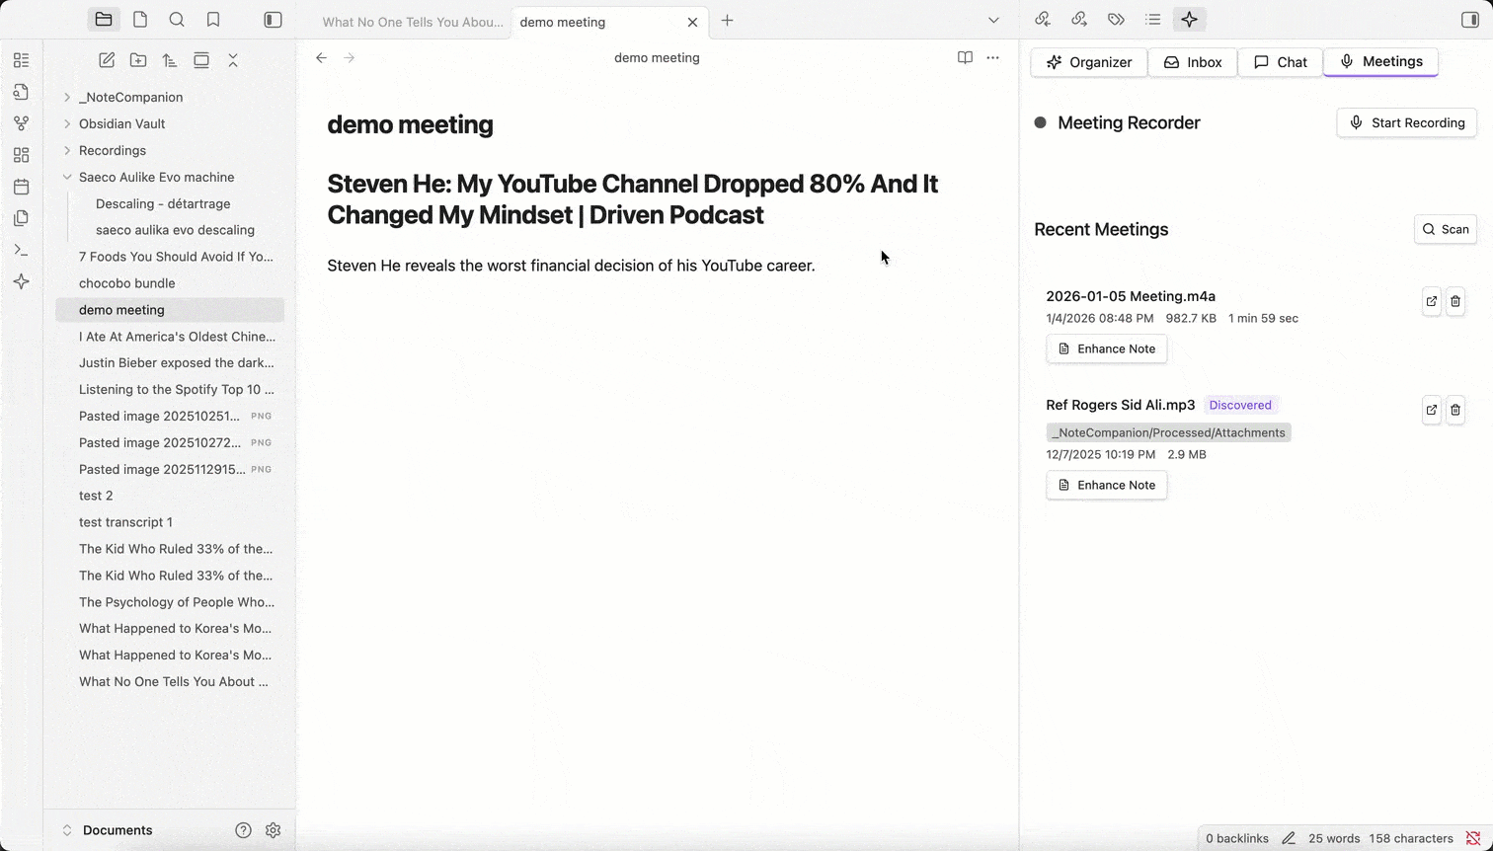The width and height of the screenshot is (1493, 851).
Task: Open the Inbox tab
Action: tap(1193, 61)
